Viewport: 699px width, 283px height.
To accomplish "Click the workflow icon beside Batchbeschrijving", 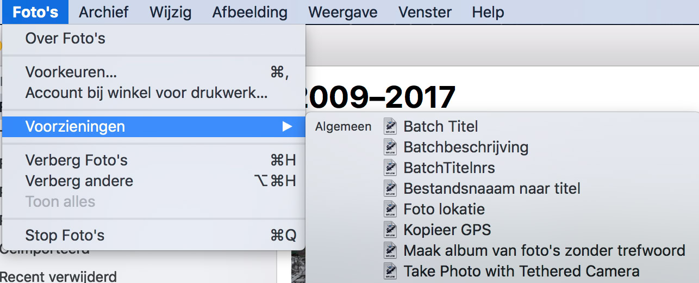I will [x=390, y=147].
